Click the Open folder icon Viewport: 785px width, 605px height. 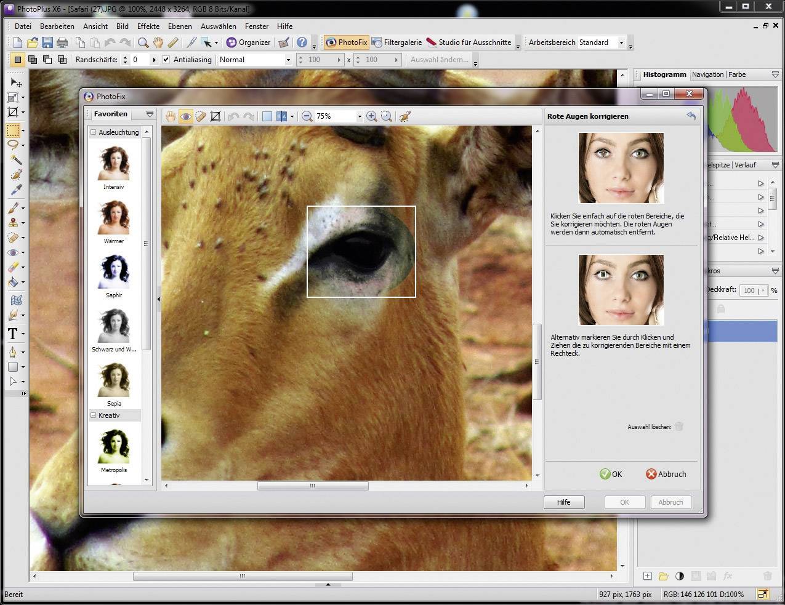coord(33,42)
